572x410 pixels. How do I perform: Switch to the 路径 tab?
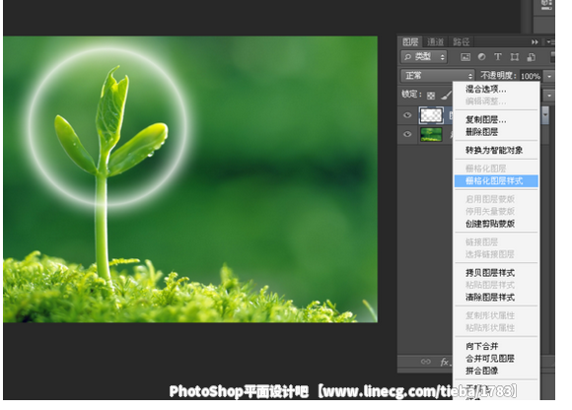pyautogui.click(x=461, y=42)
